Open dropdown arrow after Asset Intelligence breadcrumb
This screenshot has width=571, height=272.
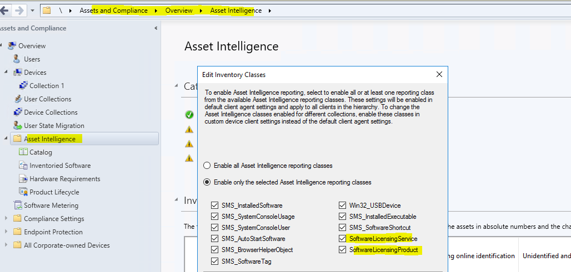(x=270, y=11)
